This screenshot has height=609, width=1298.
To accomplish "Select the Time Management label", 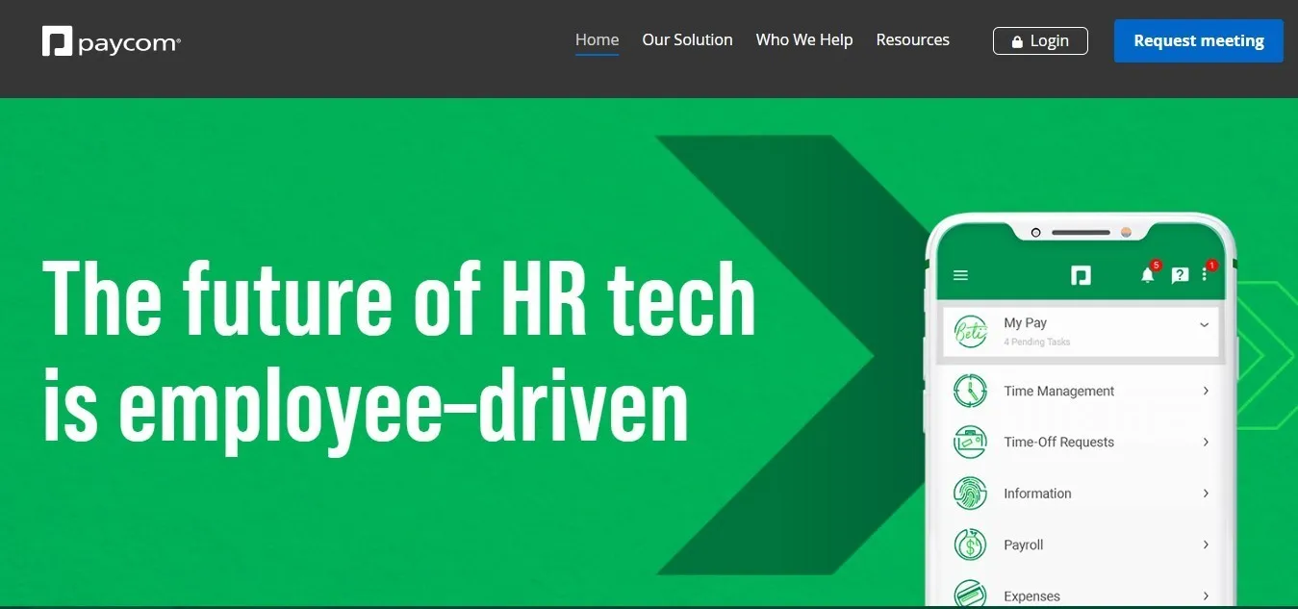I will pyautogui.click(x=1058, y=391).
